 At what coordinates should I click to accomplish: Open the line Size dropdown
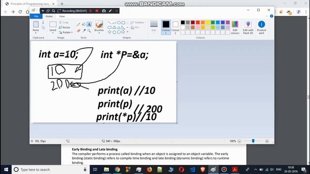coord(154,28)
